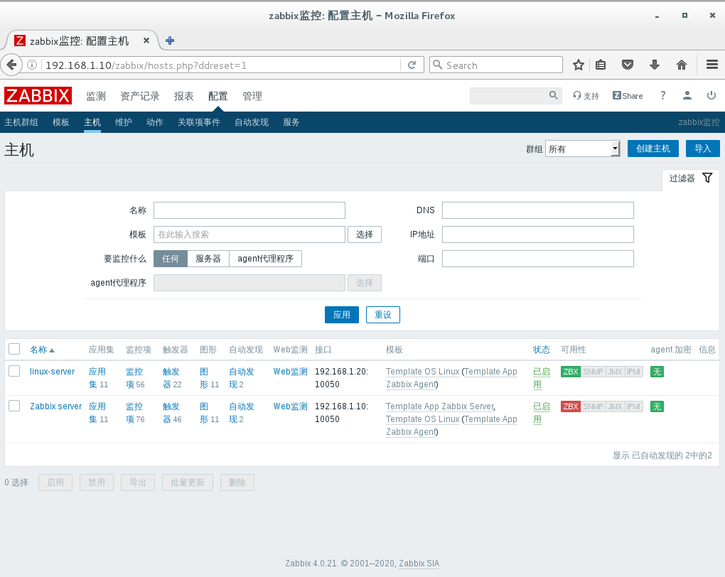
Task: Open the user profile icon
Action: coord(687,95)
